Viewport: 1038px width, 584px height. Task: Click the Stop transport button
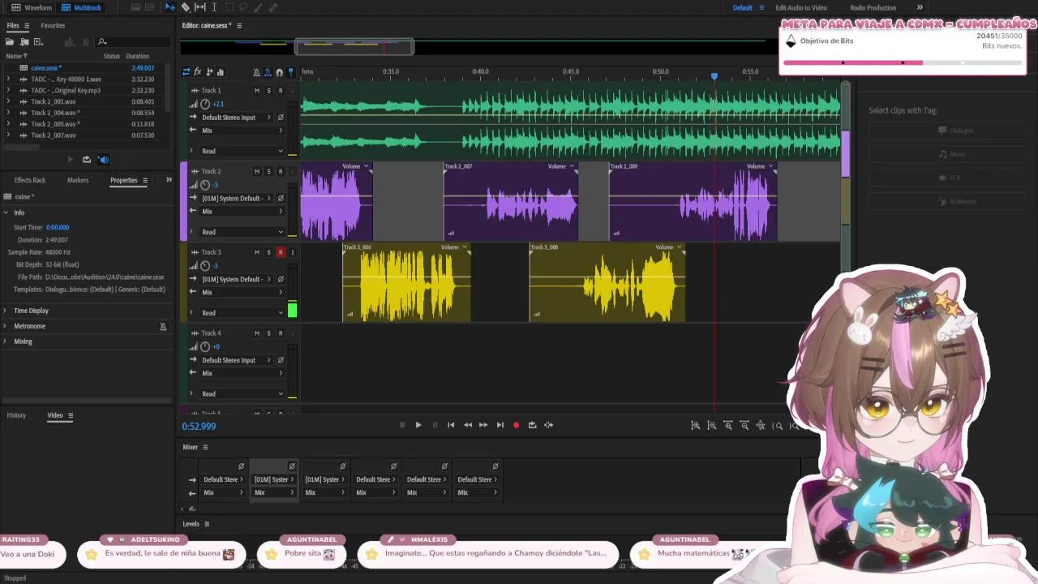pyautogui.click(x=402, y=425)
